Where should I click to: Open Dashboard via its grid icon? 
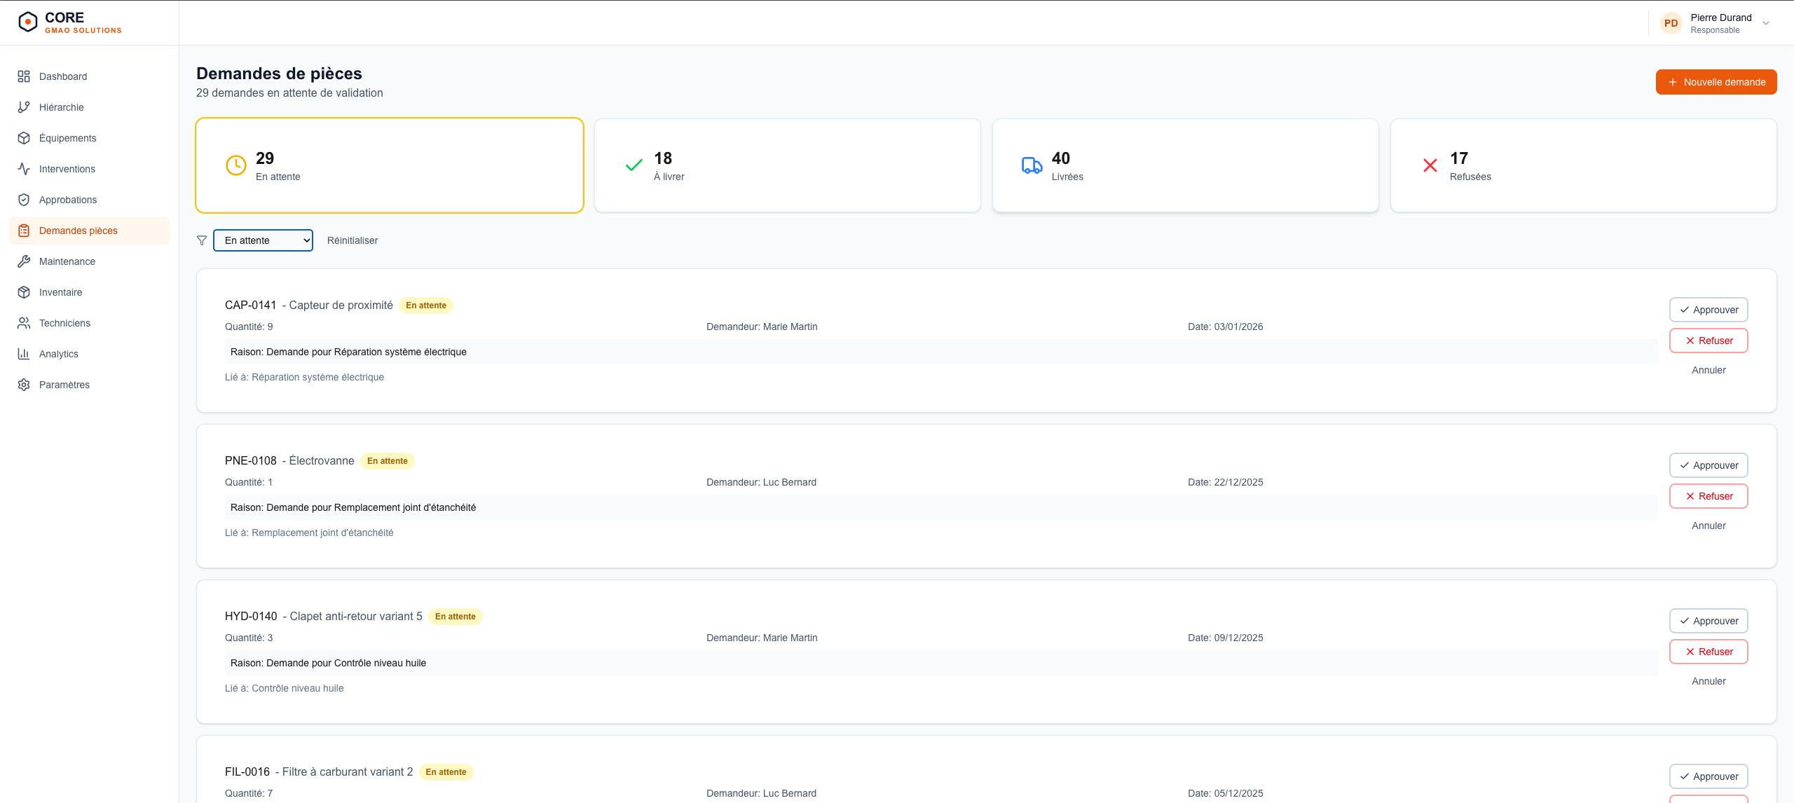pyautogui.click(x=24, y=76)
